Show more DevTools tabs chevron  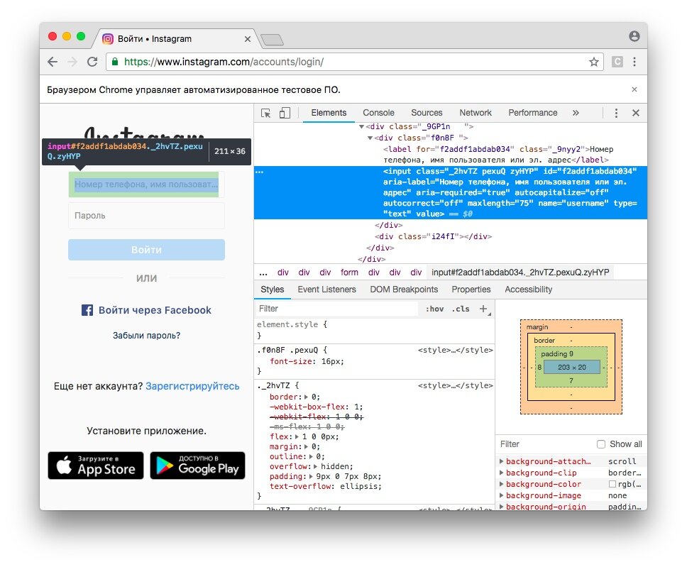pos(576,113)
